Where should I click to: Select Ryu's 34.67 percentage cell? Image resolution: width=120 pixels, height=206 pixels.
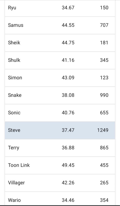pyautogui.click(x=68, y=8)
